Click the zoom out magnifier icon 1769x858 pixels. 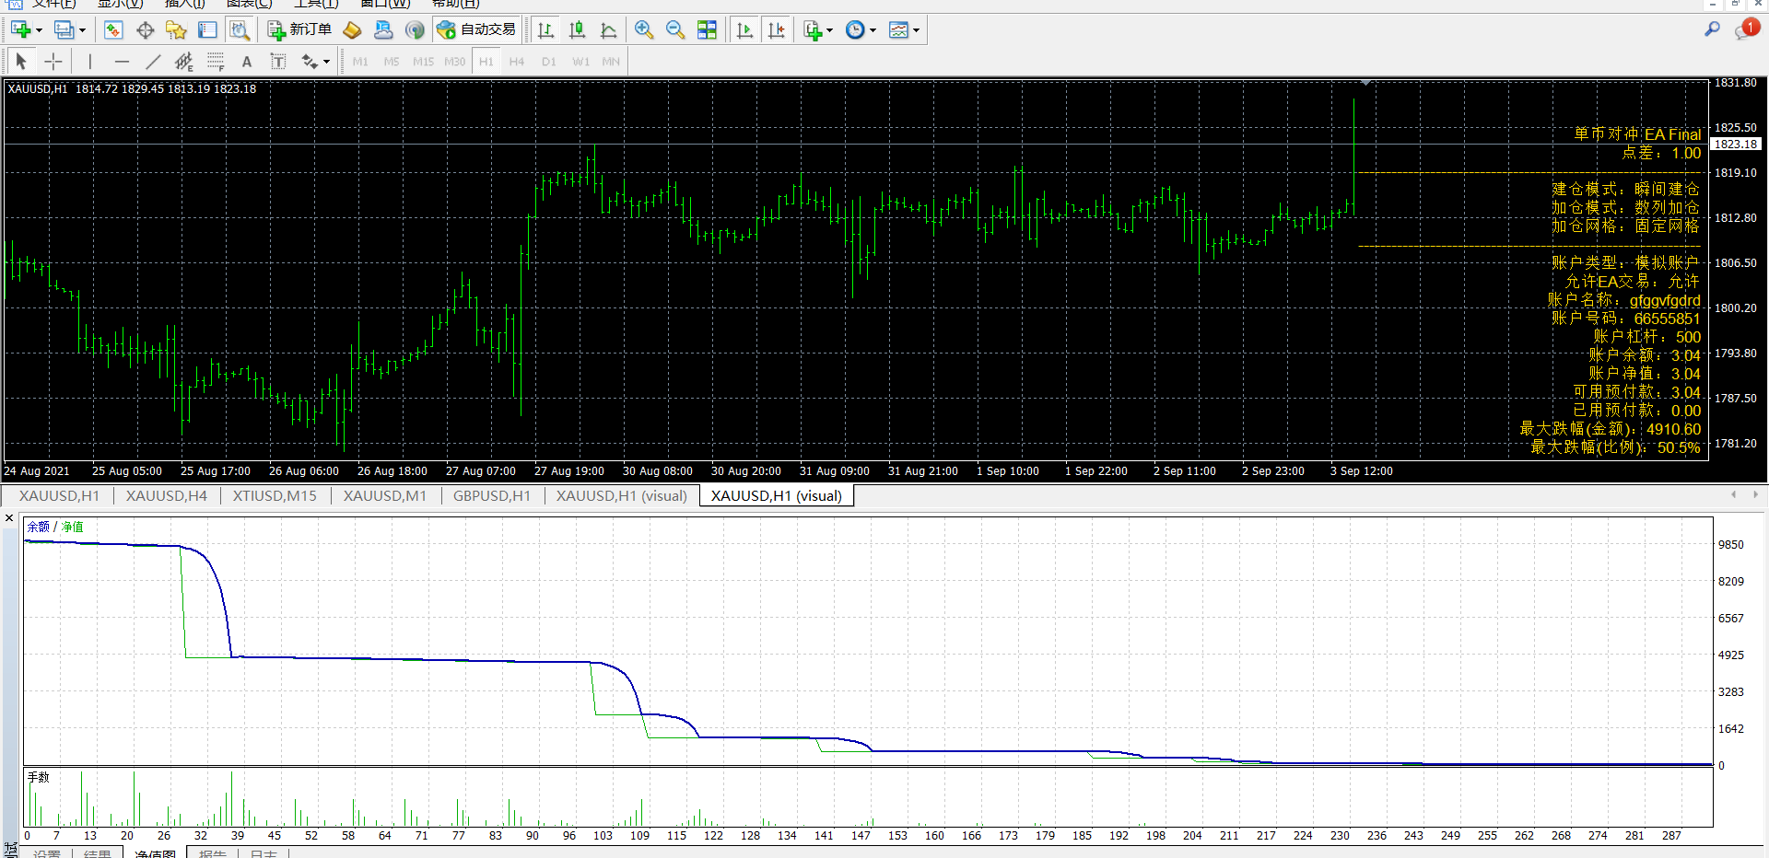point(675,30)
